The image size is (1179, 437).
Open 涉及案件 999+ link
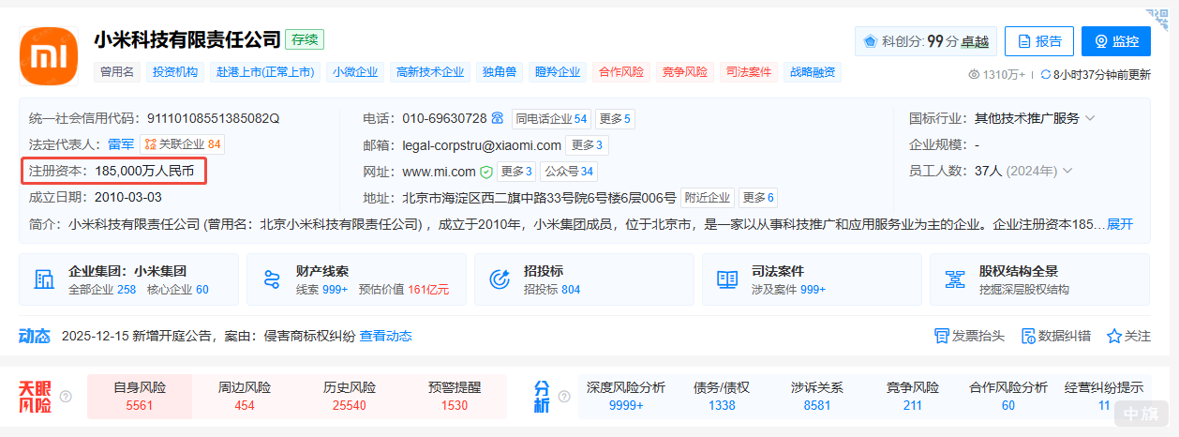[789, 290]
